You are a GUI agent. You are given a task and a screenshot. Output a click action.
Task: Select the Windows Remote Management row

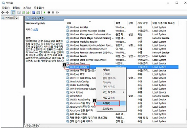(x=122, y=52)
